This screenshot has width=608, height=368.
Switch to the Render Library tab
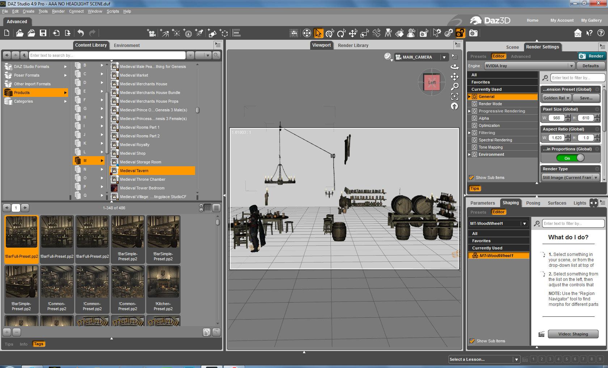(x=353, y=45)
